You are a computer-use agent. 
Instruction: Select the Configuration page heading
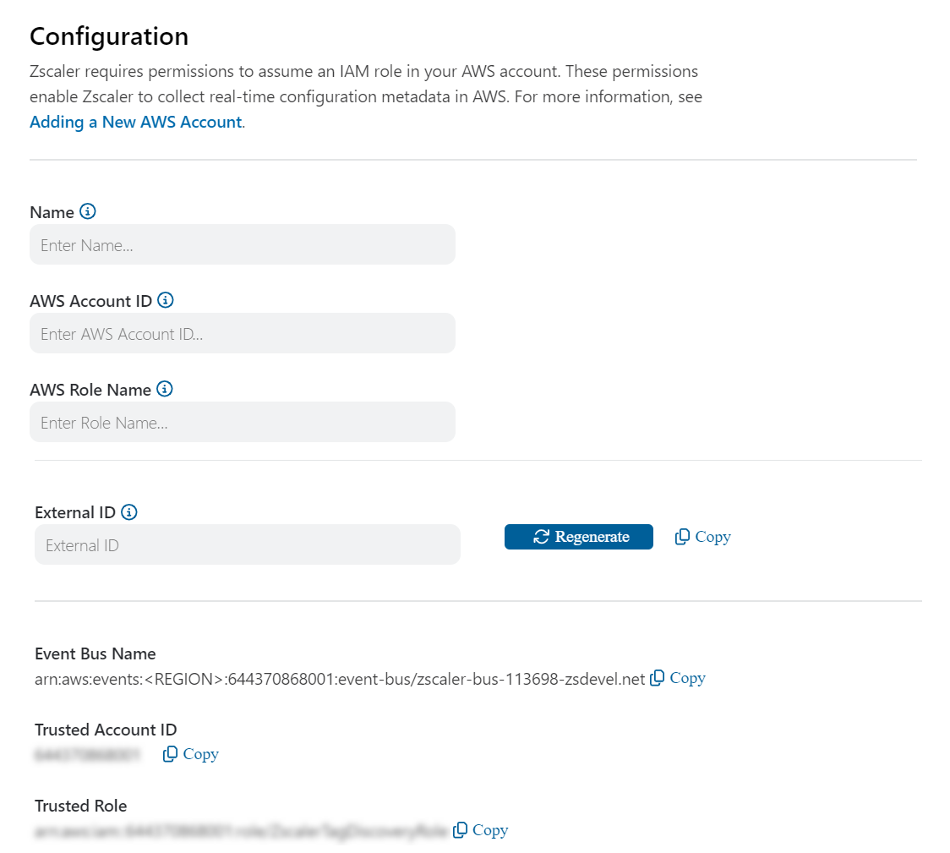tap(108, 36)
